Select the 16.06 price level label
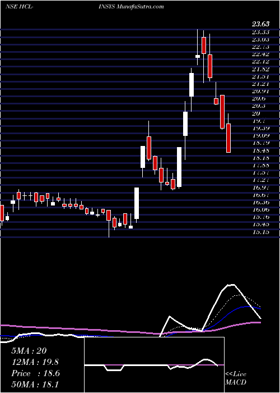This screenshot has height=393, width=280. (261, 209)
